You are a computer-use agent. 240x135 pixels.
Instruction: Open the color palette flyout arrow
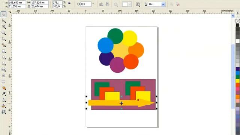(x=238, y=13)
